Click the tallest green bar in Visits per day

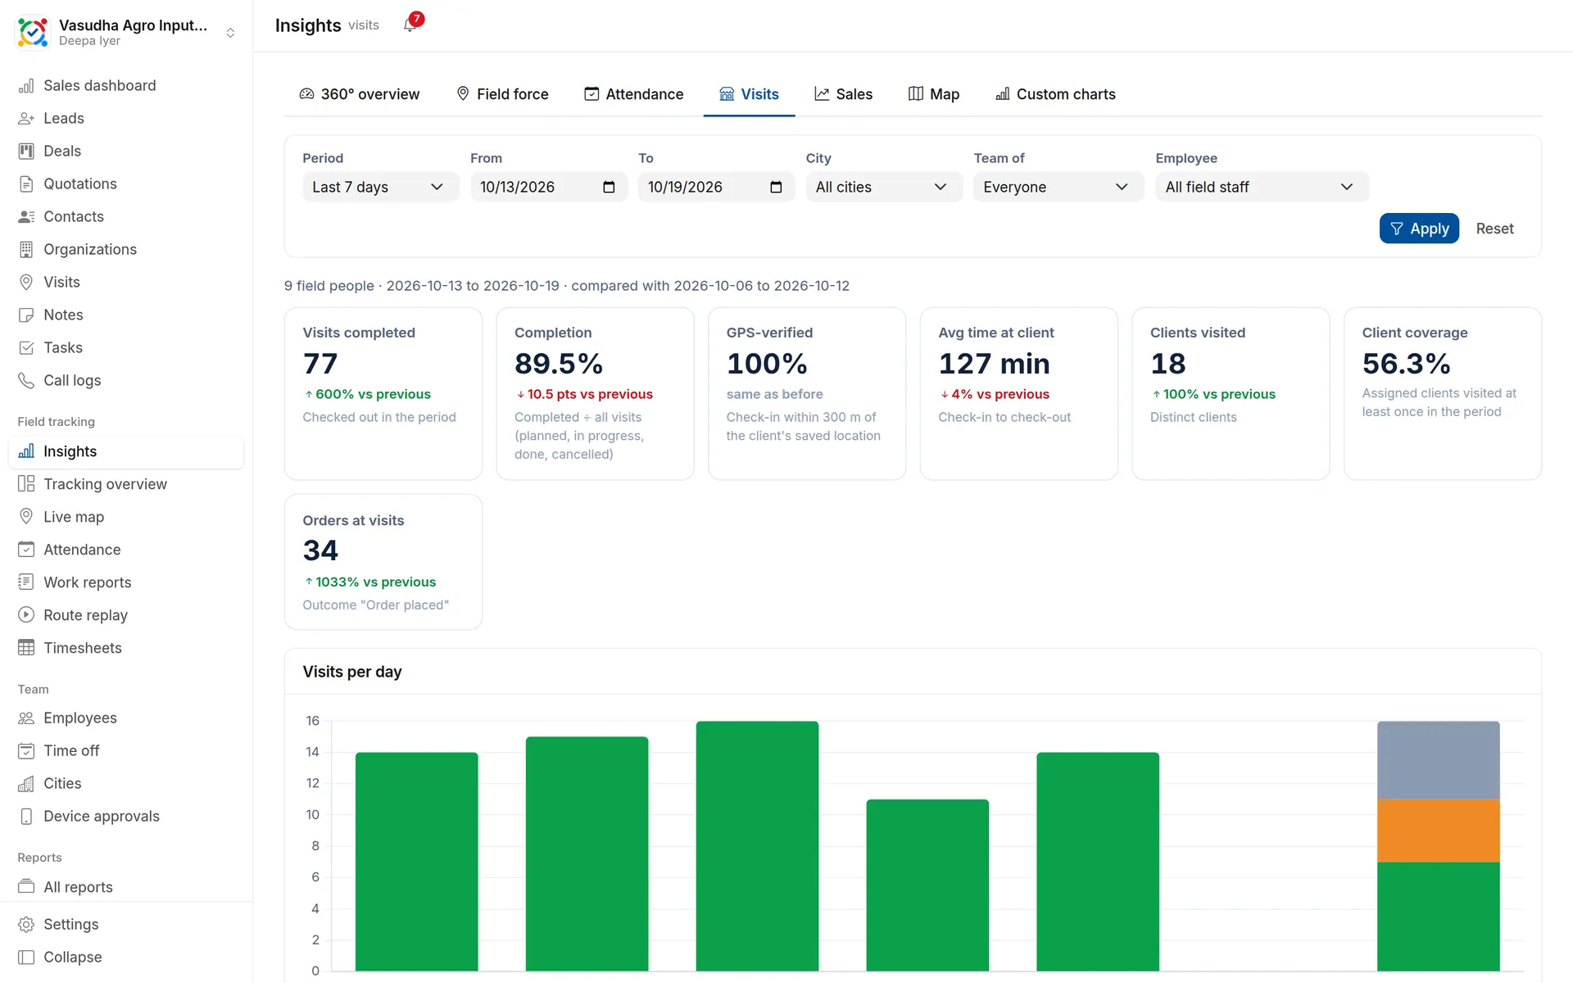[x=757, y=846]
